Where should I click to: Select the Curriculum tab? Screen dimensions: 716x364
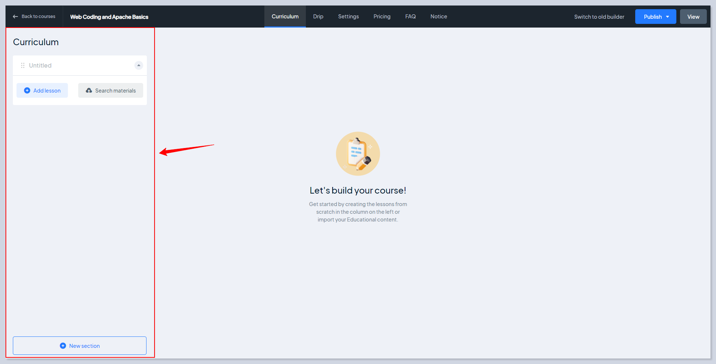(285, 17)
